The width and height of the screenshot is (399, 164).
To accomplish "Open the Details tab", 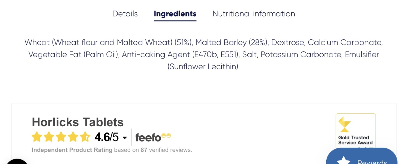I will [x=125, y=14].
